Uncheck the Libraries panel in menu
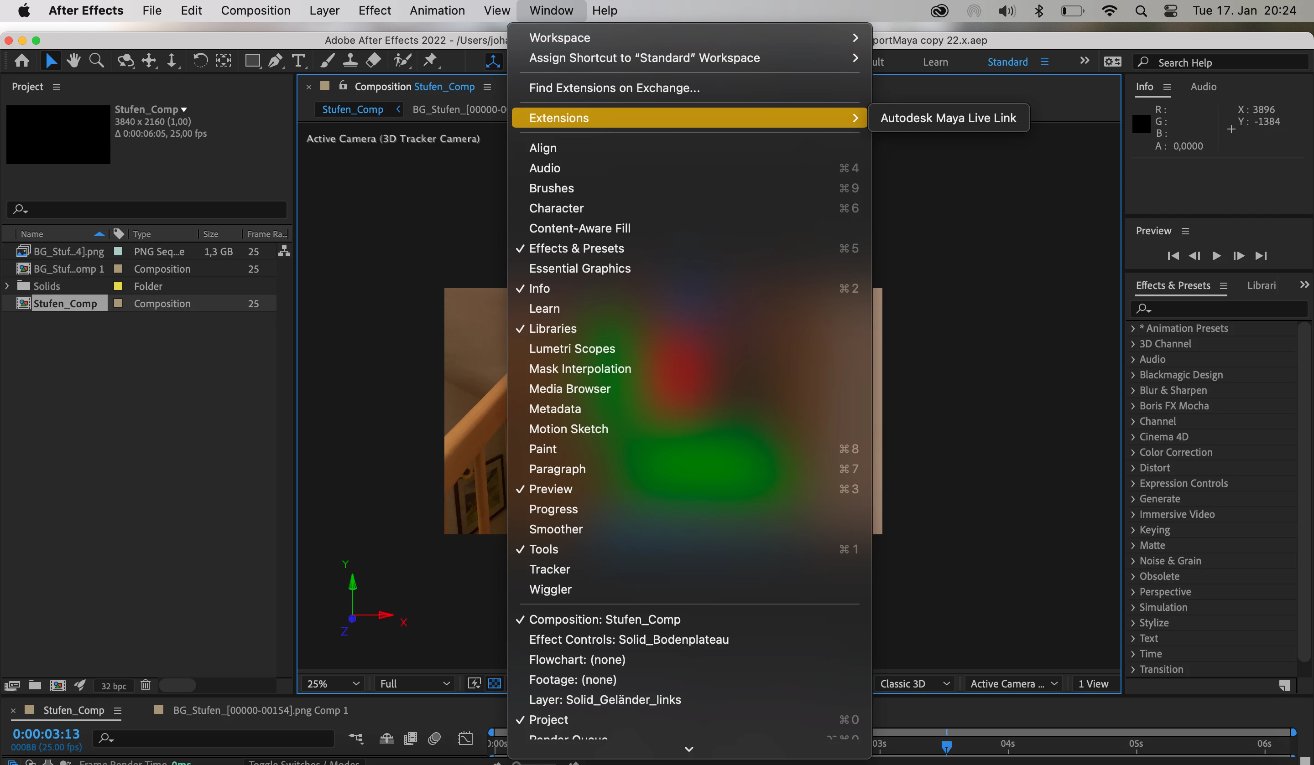The width and height of the screenshot is (1314, 765). coord(553,328)
